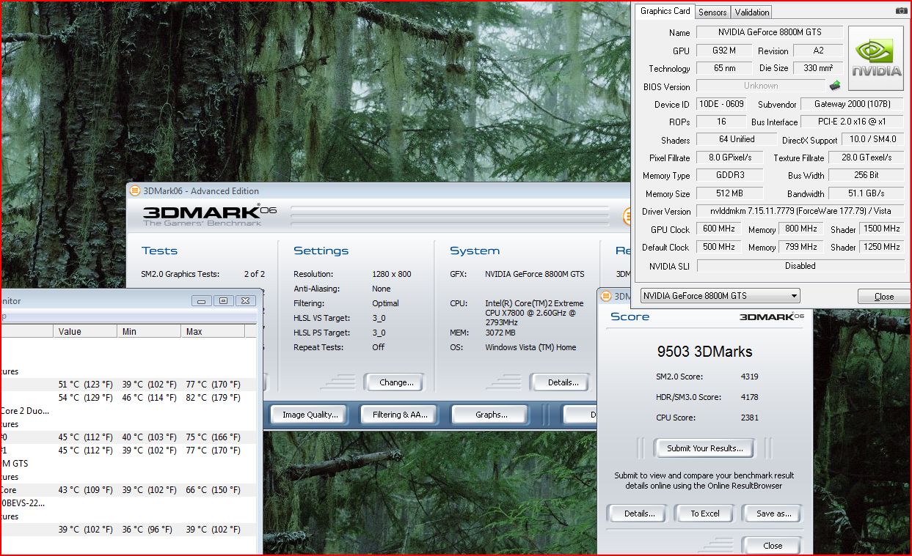This screenshot has height=556, width=912.
Task: Click the G92 M GPU field
Action: 725,51
